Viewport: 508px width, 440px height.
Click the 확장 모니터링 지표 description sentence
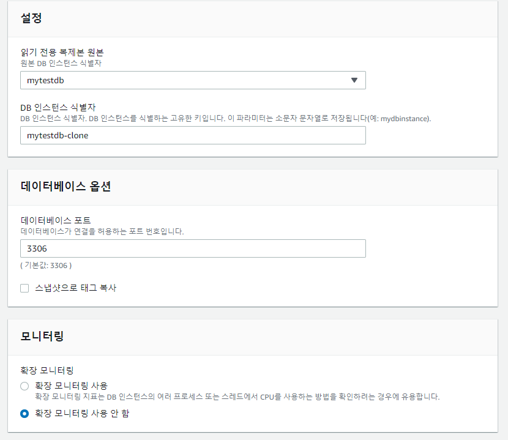point(237,397)
